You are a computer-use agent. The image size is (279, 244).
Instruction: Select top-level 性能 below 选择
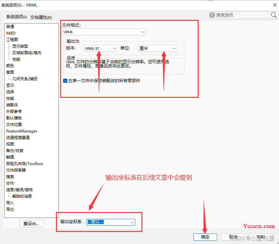tap(10, 99)
